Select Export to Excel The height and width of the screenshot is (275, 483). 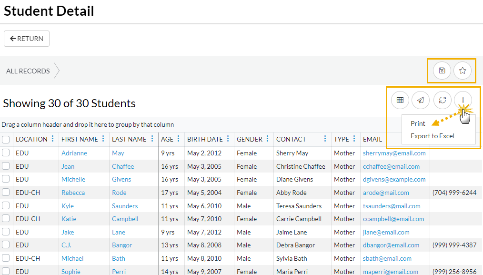coord(432,136)
